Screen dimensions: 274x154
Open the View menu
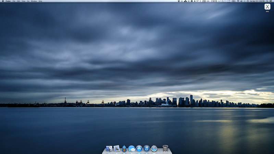pyautogui.click(x=23, y=1)
